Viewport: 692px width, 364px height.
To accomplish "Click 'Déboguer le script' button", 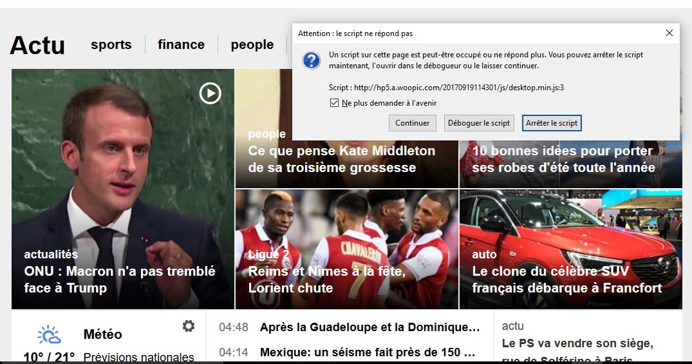I will pyautogui.click(x=479, y=123).
